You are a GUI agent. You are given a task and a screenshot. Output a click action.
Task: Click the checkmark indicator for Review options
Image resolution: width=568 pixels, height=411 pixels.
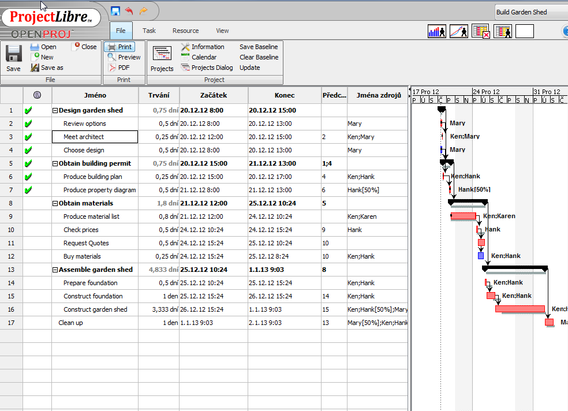[28, 124]
